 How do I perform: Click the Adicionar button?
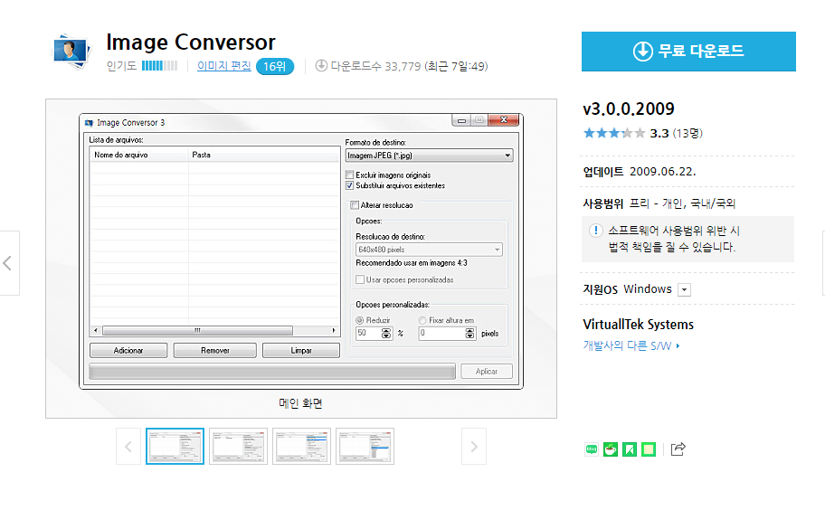(x=128, y=350)
